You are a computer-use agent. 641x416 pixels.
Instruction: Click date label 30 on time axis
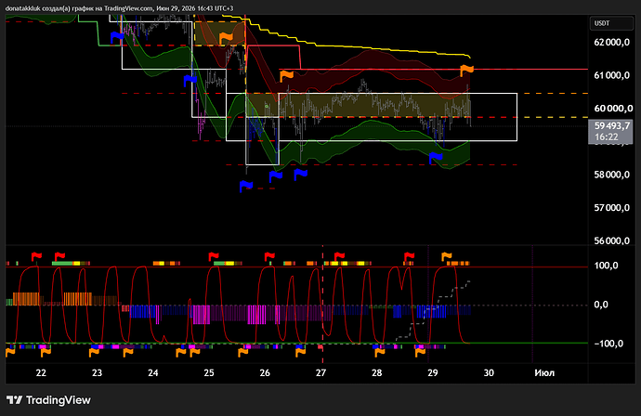tap(489, 372)
